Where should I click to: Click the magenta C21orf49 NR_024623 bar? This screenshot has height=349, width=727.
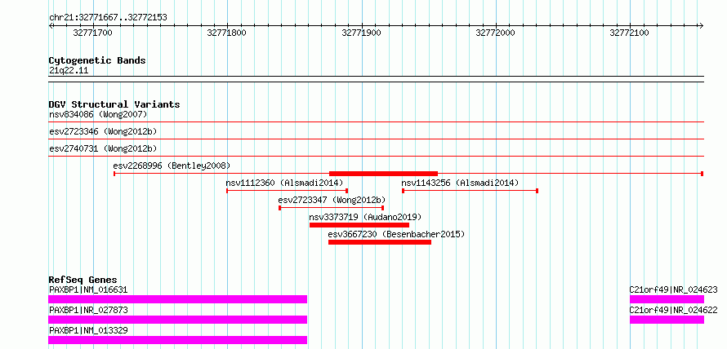click(x=667, y=299)
